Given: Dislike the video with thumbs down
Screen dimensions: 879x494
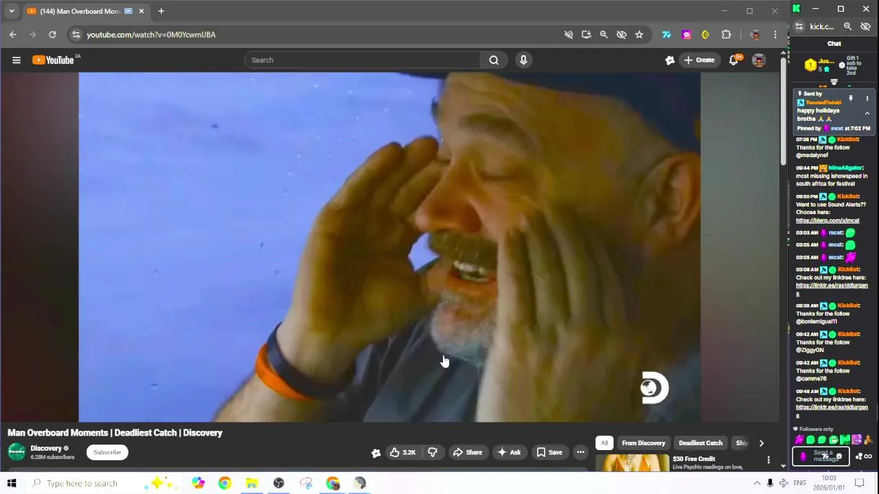Looking at the screenshot, I should point(433,452).
